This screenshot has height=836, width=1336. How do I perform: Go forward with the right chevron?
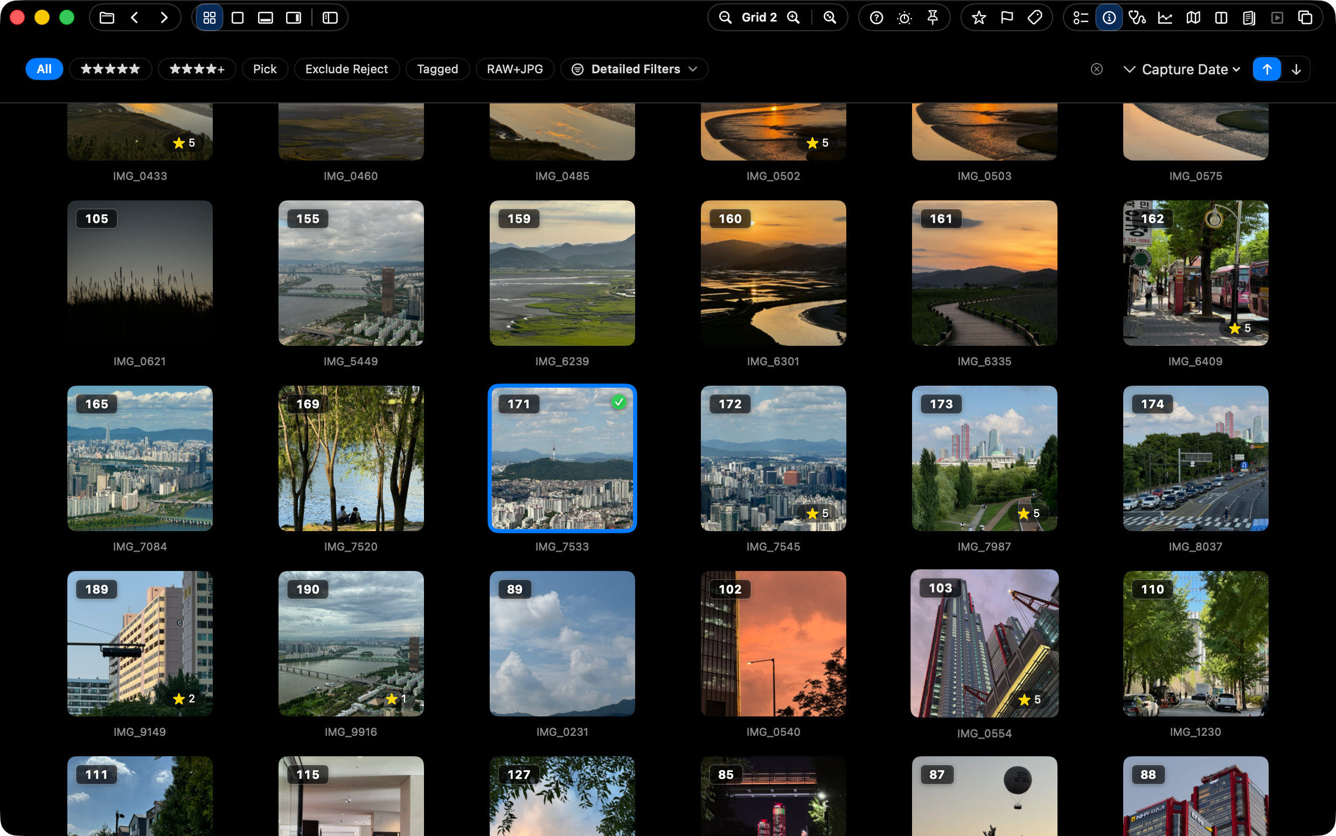[x=164, y=18]
